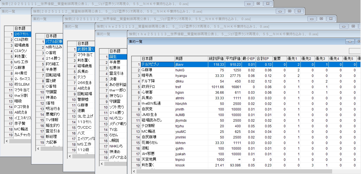
Task: Minimize the frontmost 集約一覧 window
Action: [x=350, y=41]
